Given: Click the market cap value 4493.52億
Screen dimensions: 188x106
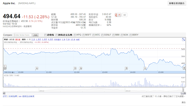Looking at the screenshot, I should tap(81, 25).
